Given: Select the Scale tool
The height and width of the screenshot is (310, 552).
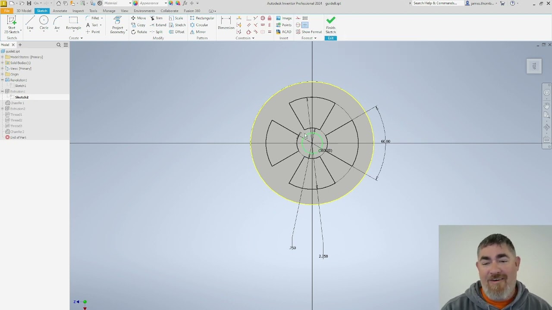Looking at the screenshot, I should 176,18.
